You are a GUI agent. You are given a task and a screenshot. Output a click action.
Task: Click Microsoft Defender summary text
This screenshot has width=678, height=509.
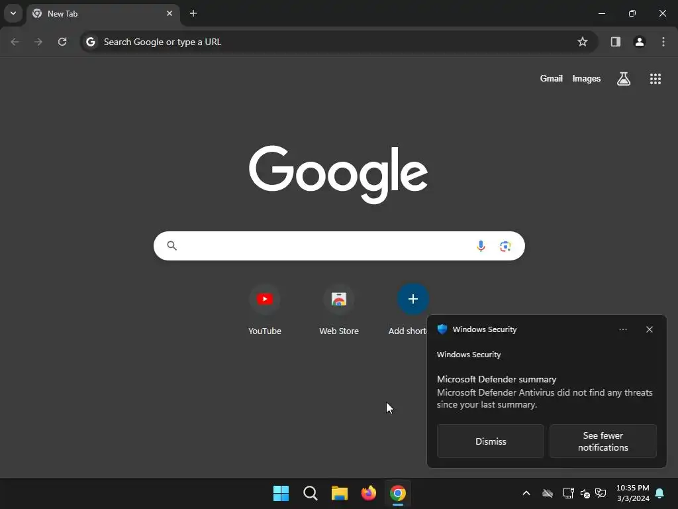point(497,379)
